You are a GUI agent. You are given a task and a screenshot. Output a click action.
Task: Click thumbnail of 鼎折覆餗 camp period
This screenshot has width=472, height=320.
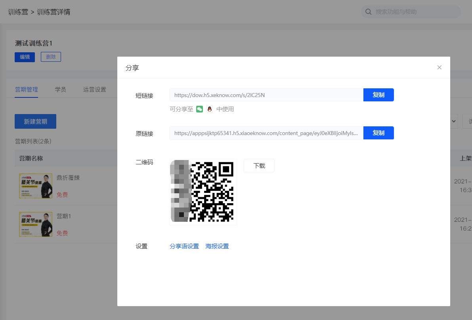[x=36, y=186]
